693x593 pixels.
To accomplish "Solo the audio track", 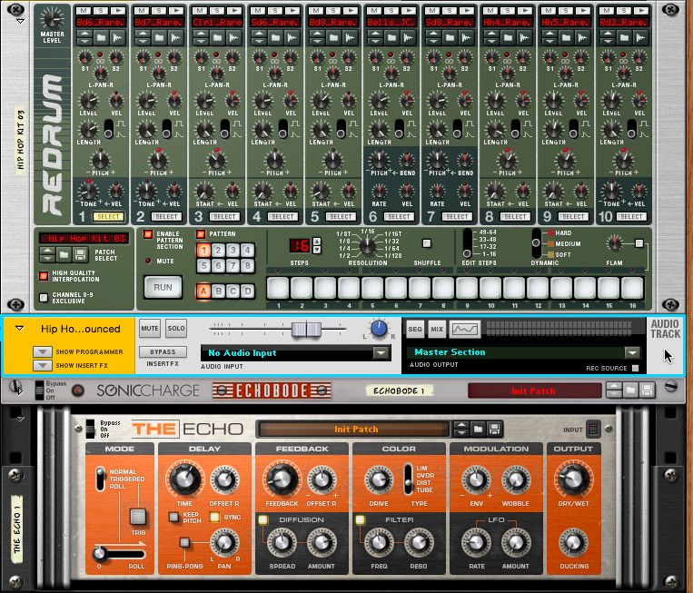I will pos(176,329).
